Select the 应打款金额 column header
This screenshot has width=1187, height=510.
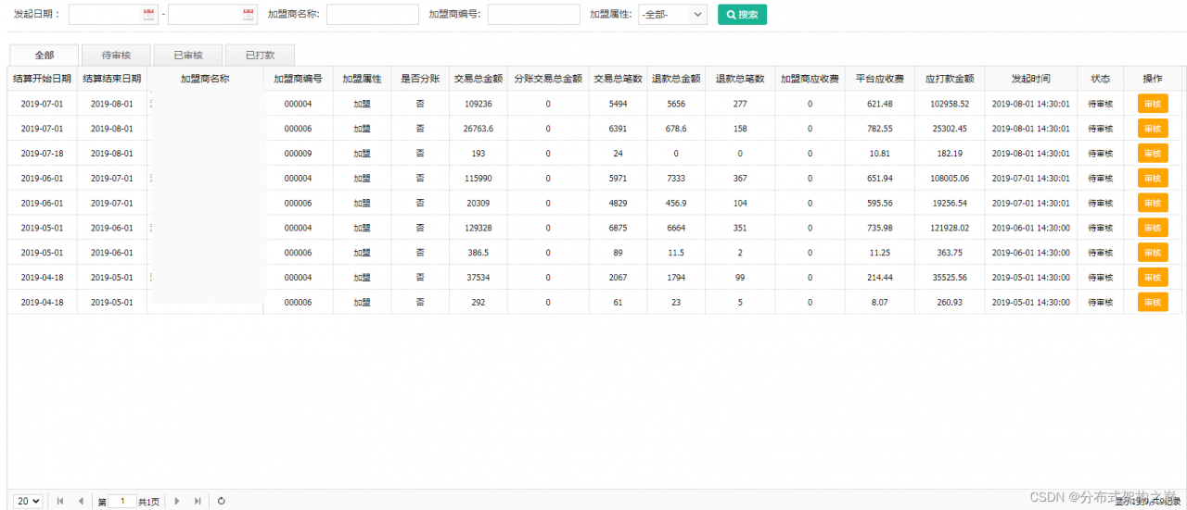coord(950,79)
